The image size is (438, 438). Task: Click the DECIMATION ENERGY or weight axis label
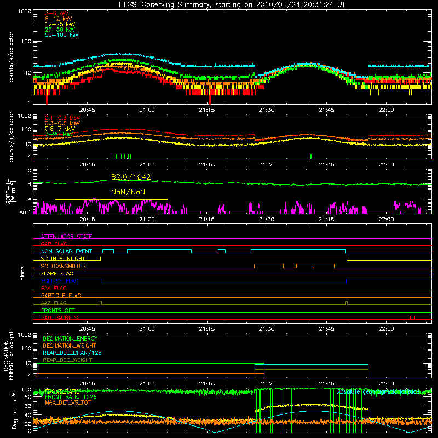(x=8, y=356)
